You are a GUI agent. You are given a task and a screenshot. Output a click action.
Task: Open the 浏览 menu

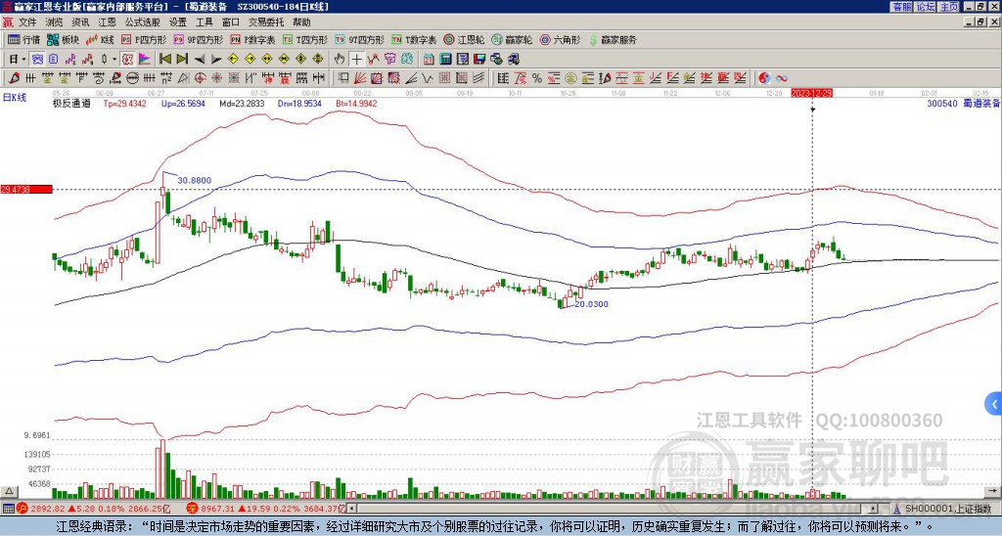(55, 22)
